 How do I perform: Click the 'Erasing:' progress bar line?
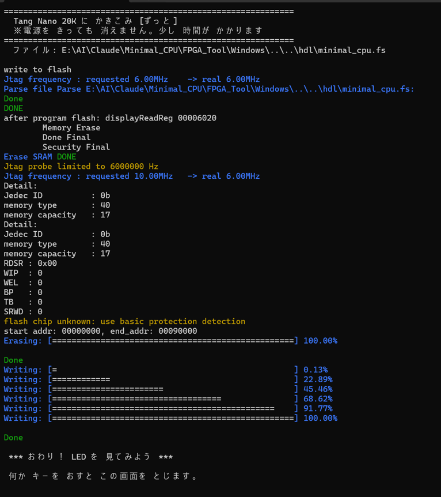click(x=170, y=341)
